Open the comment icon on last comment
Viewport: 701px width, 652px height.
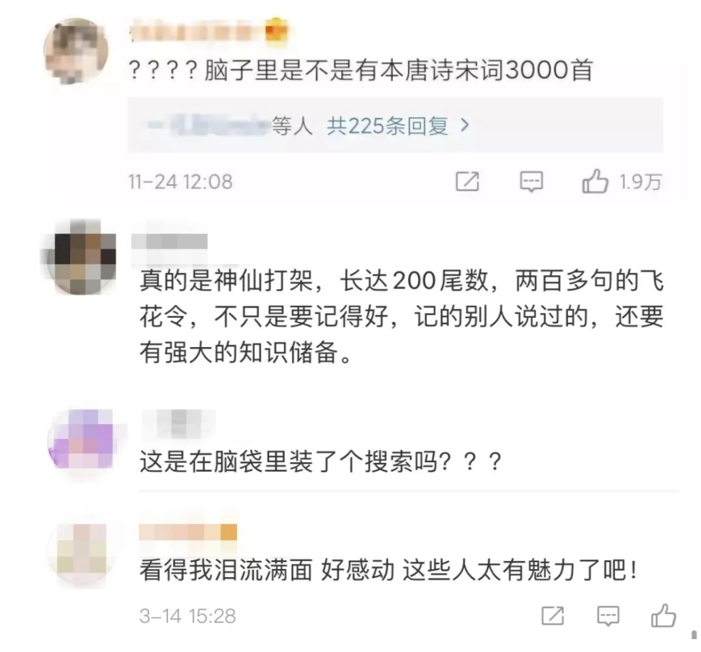pyautogui.click(x=608, y=616)
